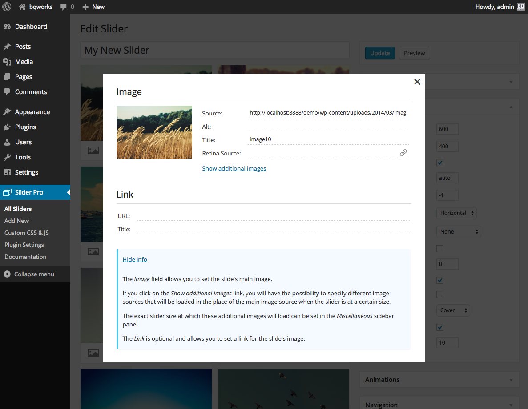Open the Horizontal orientation dropdown
This screenshot has height=409, width=528.
click(x=456, y=213)
